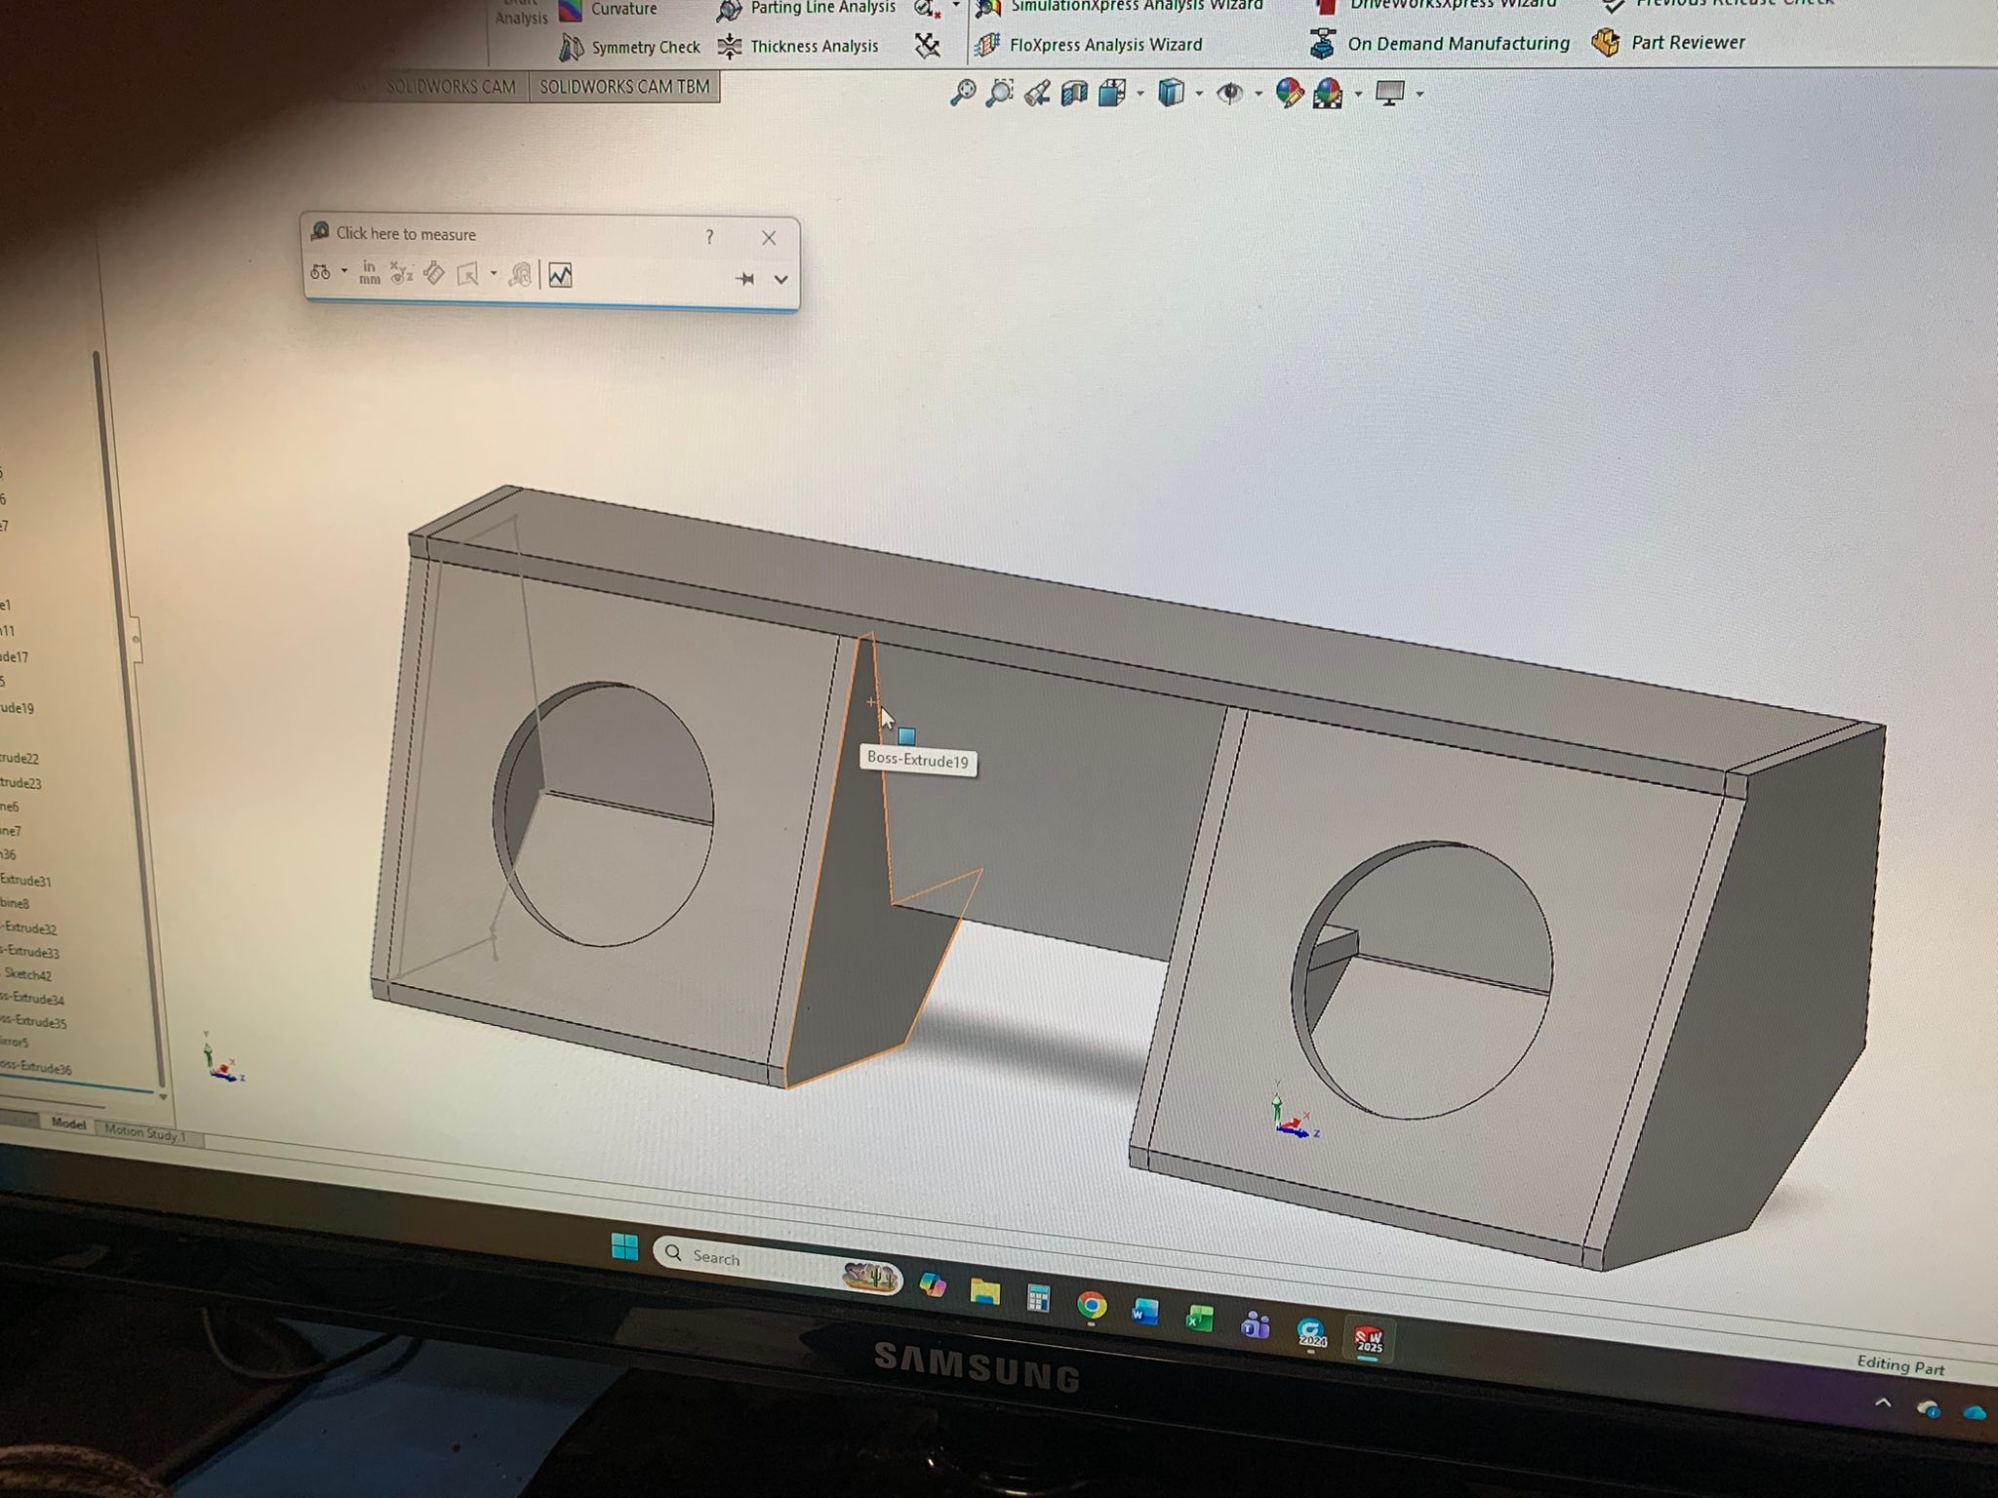The width and height of the screenshot is (1998, 1498).
Task: Close the Measure dialog
Action: (769, 238)
